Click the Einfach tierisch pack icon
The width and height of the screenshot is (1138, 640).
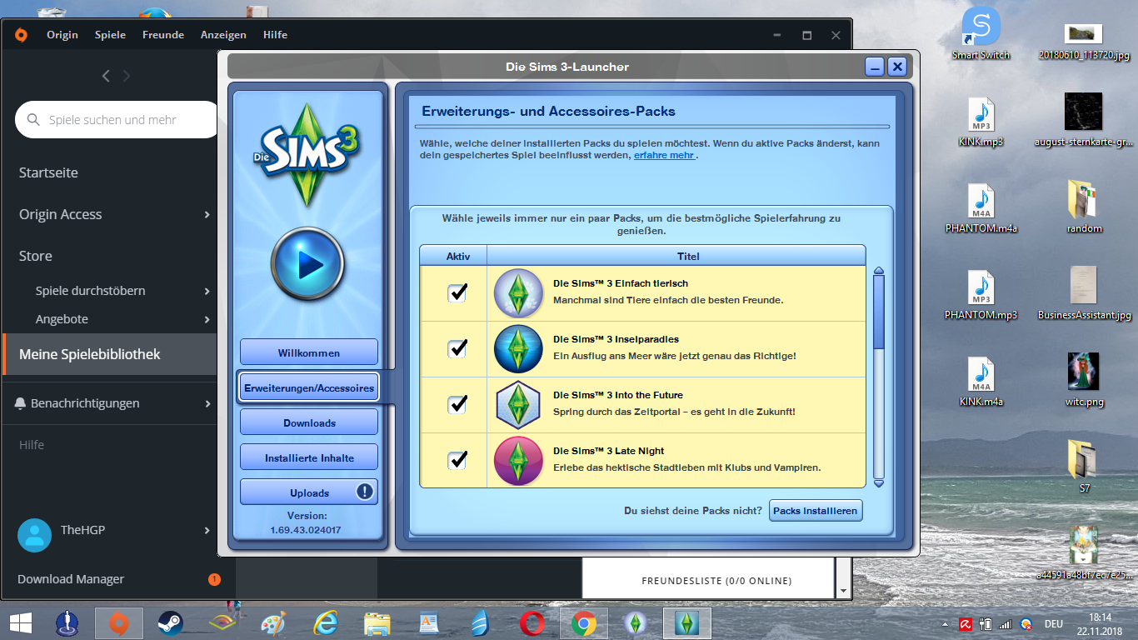click(518, 293)
